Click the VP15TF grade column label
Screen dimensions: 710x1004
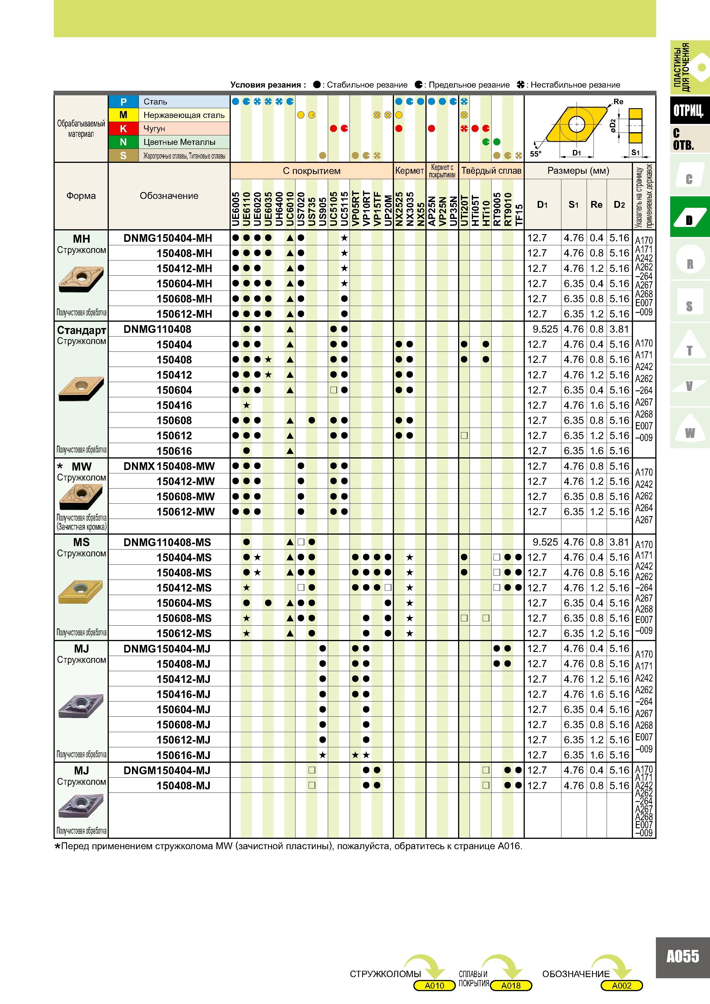[377, 209]
